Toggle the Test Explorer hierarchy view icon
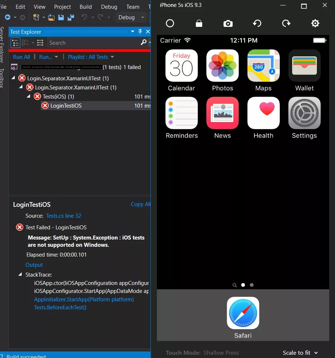The height and width of the screenshot is (358, 335). pos(15,43)
